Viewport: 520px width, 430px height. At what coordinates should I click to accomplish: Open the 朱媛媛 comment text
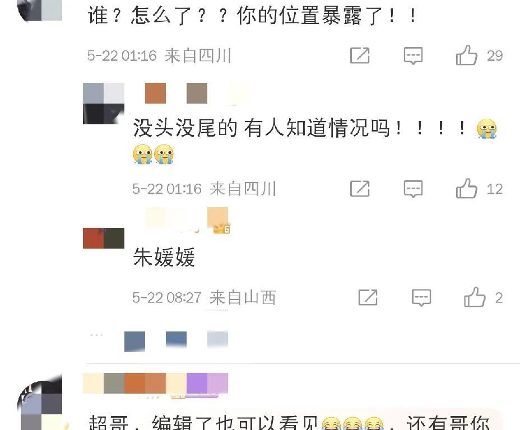coord(164,257)
